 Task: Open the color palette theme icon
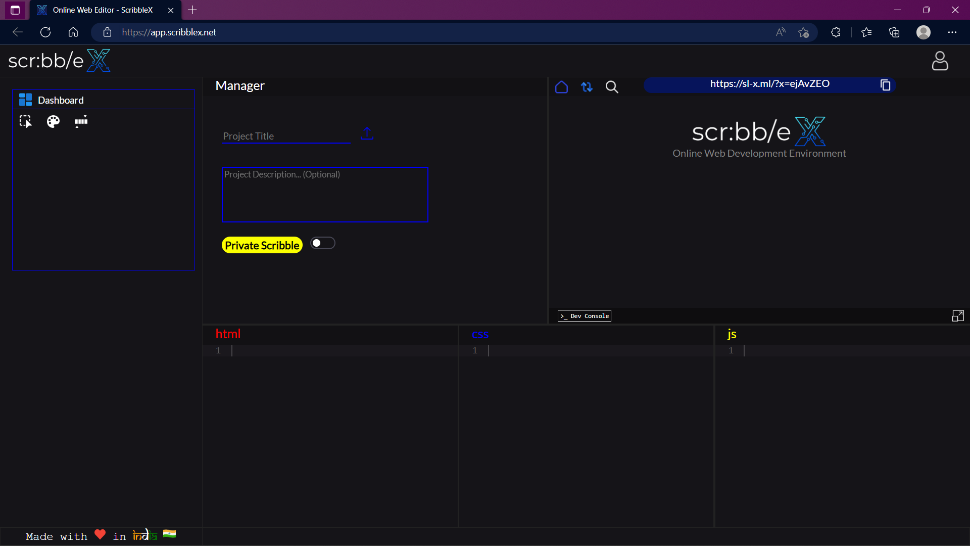click(53, 121)
